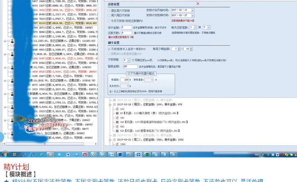Viewport: 297px width, 182px height.
Task: Click the 刷 icon for 阳金港湾 entry
Action: 116,122
